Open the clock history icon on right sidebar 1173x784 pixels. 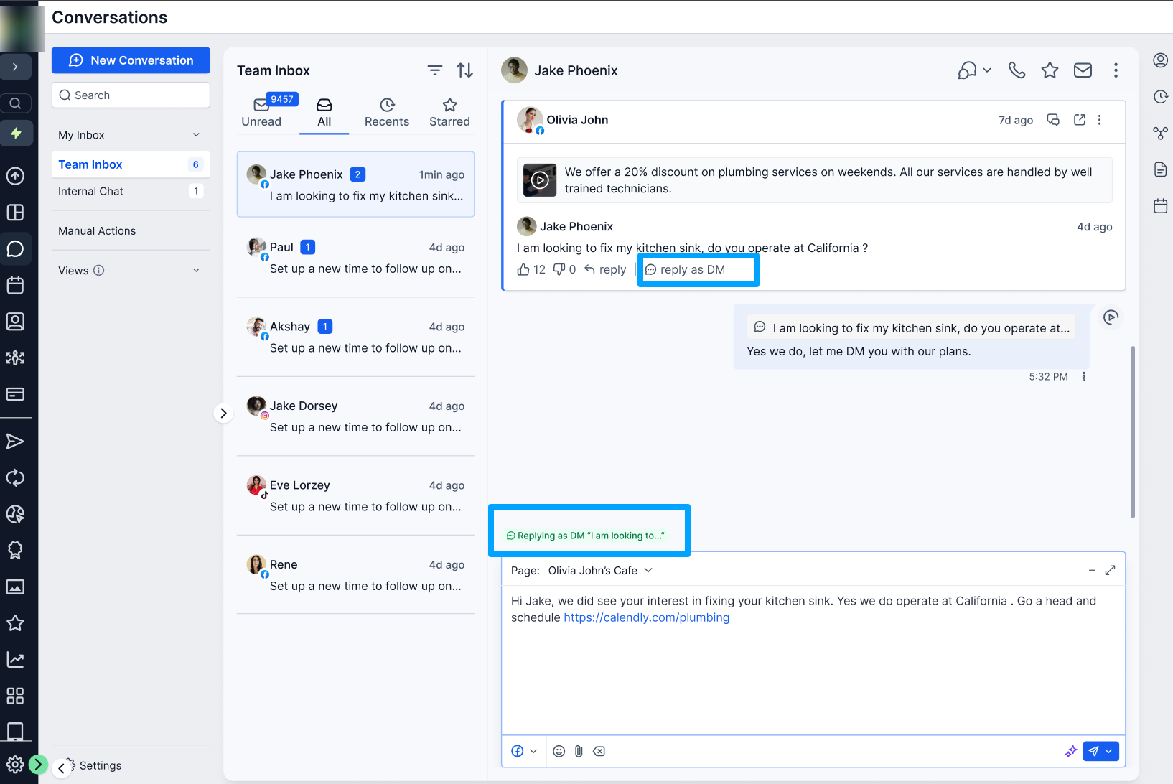click(x=1160, y=96)
